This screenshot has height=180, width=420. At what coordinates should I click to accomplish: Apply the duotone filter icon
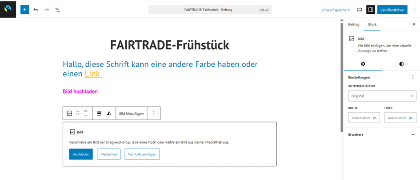(109, 113)
